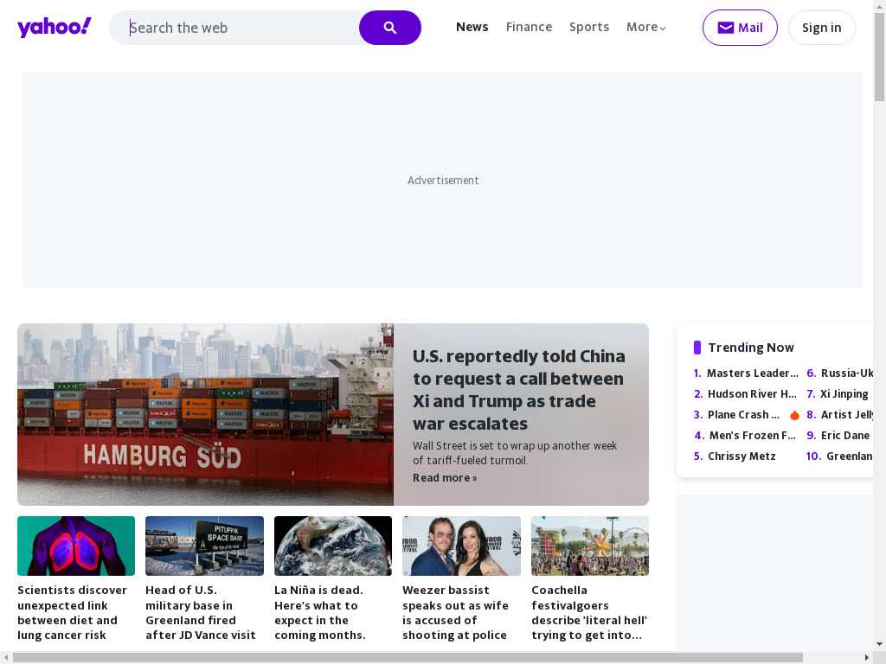Open the Greenland military base story
886x664 pixels.
[x=201, y=613]
